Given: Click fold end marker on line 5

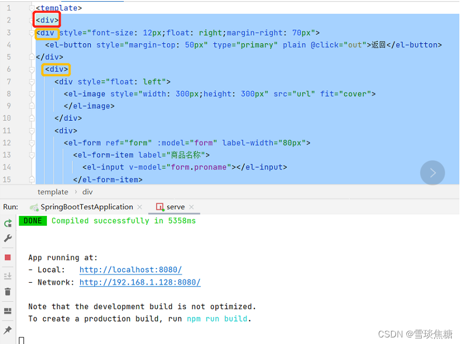Looking at the screenshot, I should pyautogui.click(x=32, y=57).
